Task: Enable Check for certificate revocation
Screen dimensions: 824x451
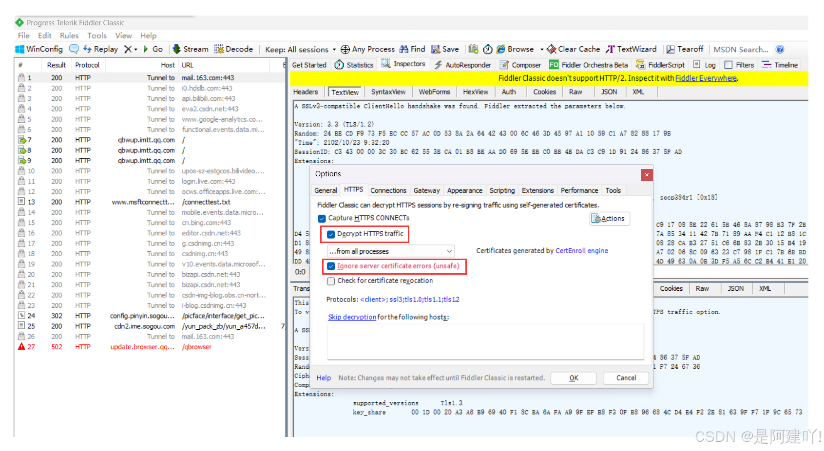Action: click(x=331, y=281)
